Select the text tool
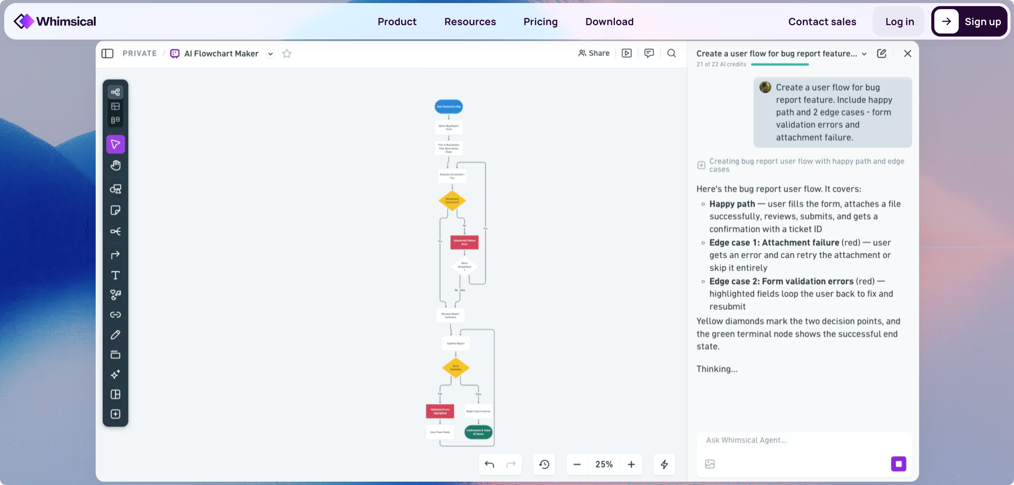Screen dimensions: 1014x485 tap(116, 275)
